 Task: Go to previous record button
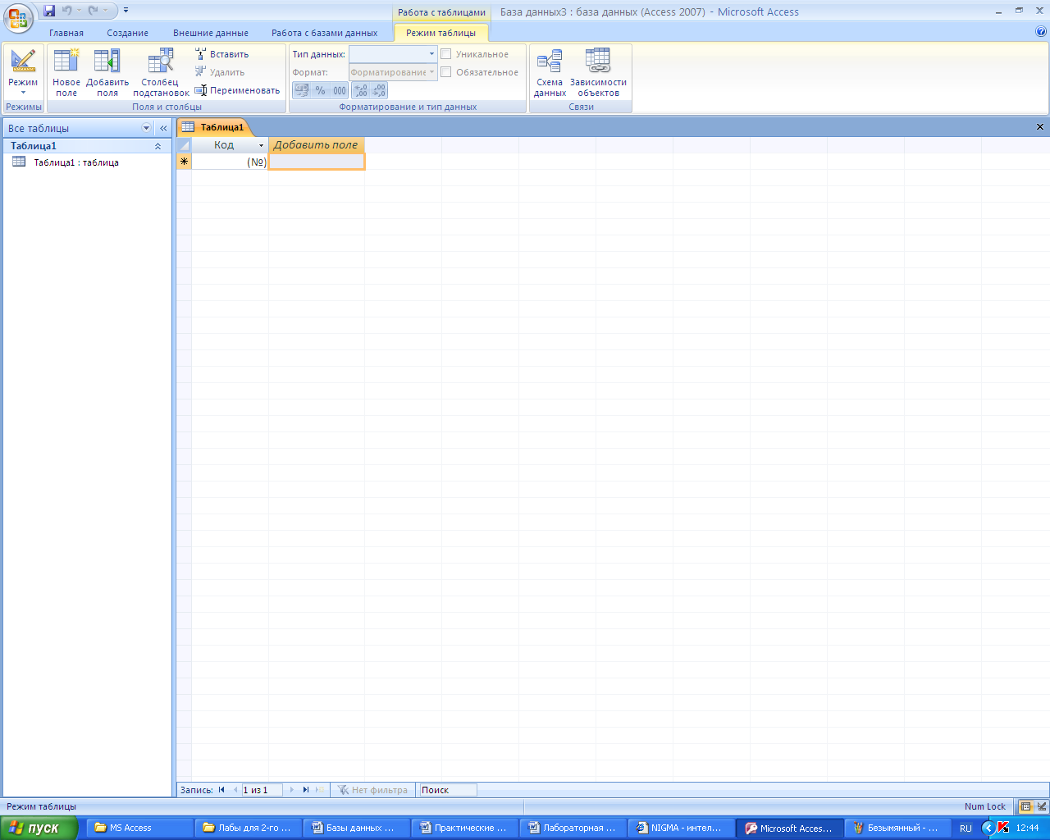click(235, 790)
